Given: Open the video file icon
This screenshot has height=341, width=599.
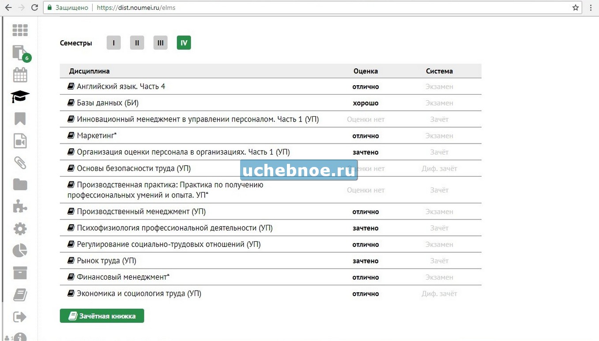Looking at the screenshot, I should pos(20,141).
